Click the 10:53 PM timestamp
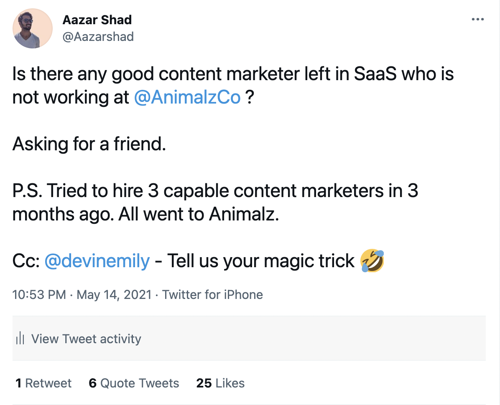The image size is (500, 405). click(39, 295)
